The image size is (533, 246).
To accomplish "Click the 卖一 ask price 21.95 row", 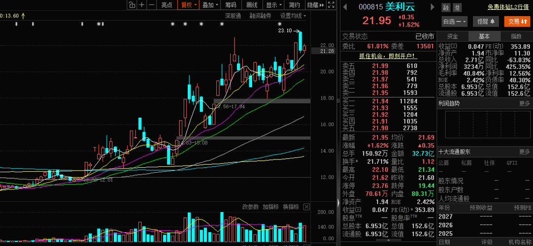I will point(388,92).
